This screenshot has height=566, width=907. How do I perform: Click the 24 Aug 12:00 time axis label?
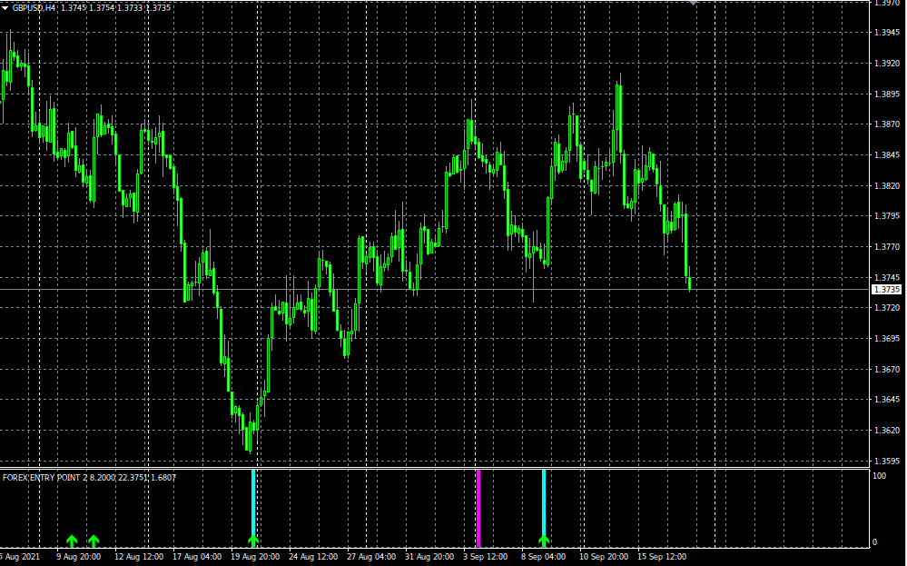[311, 556]
